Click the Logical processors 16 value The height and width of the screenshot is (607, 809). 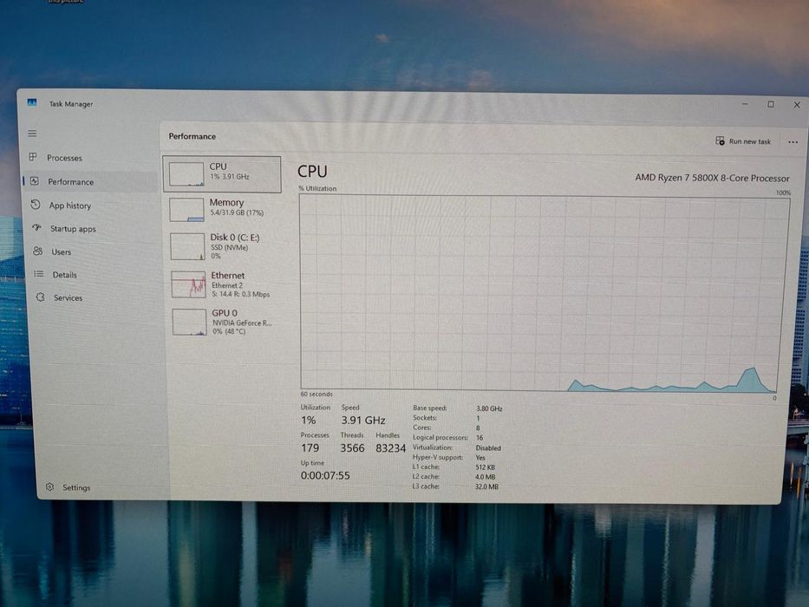click(480, 438)
